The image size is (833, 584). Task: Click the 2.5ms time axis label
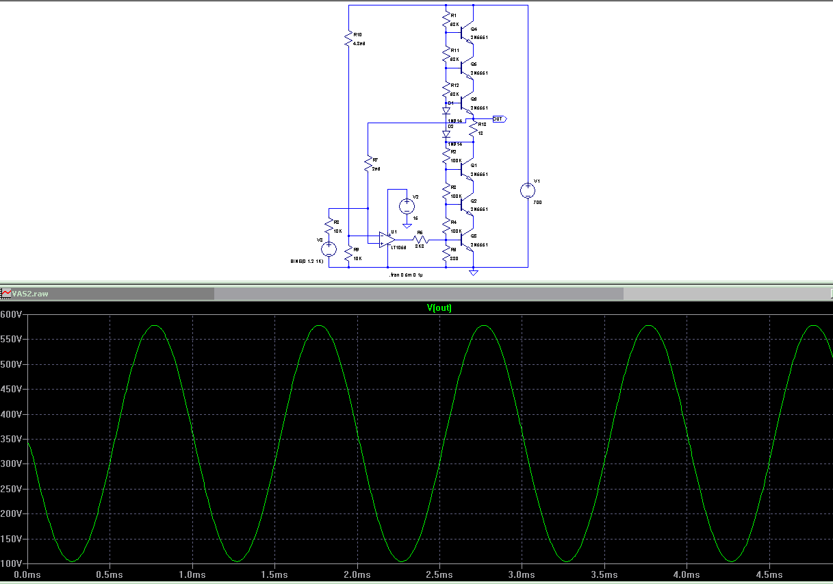[x=439, y=575]
